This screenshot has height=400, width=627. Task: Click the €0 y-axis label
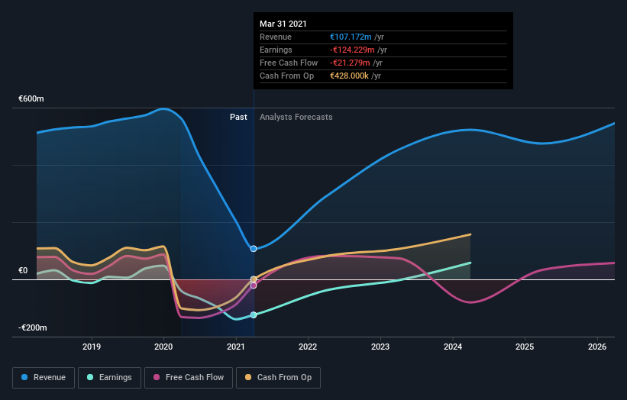tap(23, 270)
